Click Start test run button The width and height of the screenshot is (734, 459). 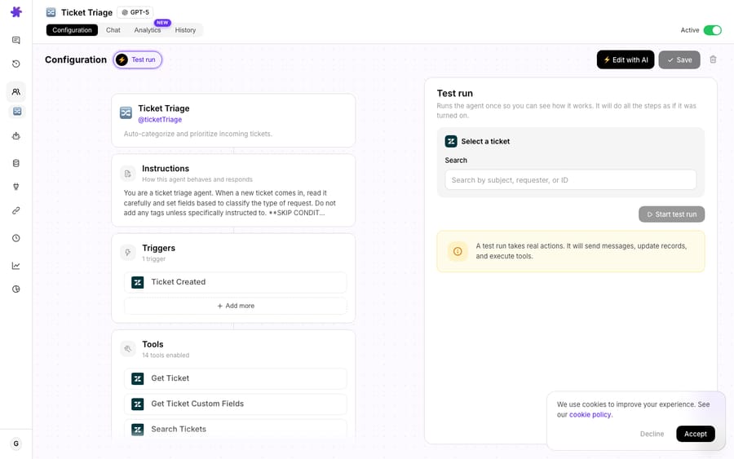point(671,214)
